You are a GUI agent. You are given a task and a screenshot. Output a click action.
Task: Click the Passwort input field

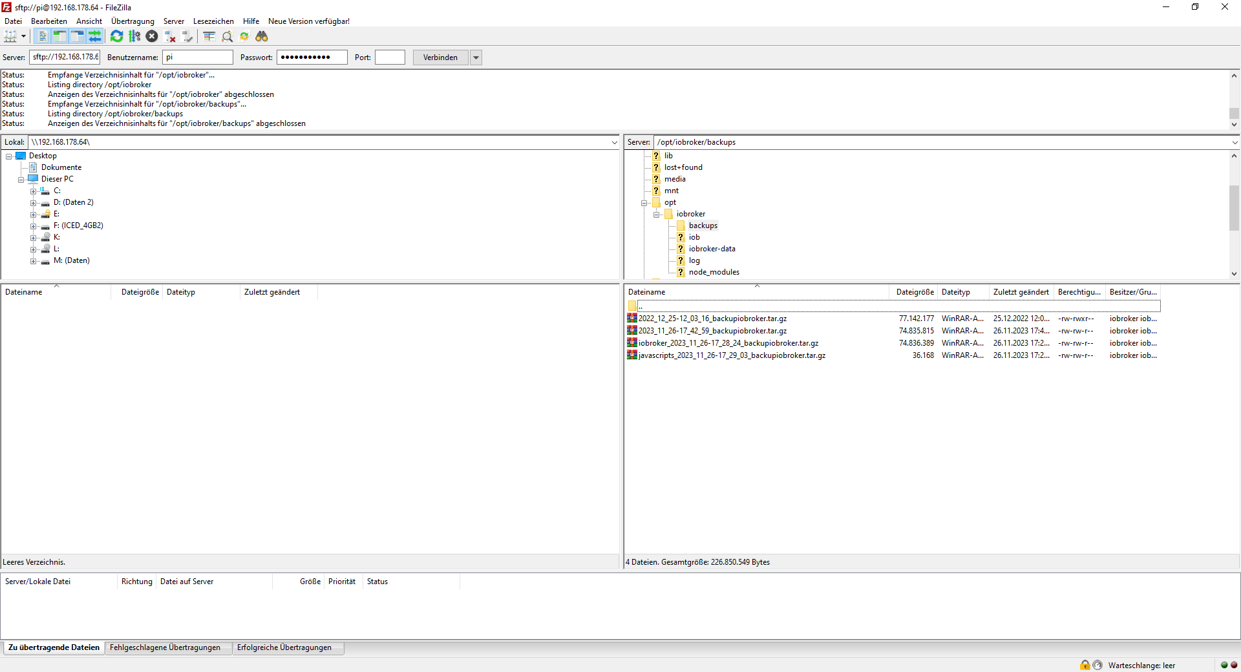312,58
